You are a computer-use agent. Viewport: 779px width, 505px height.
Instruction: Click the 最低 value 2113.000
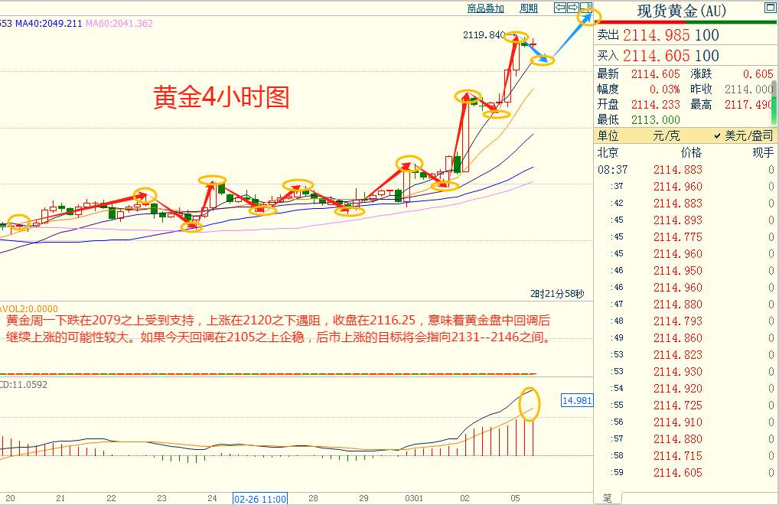tap(655, 120)
